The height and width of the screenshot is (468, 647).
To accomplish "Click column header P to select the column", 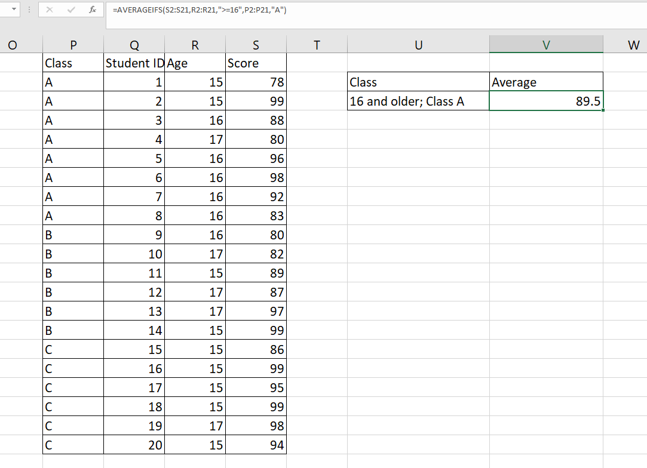I will [x=72, y=45].
